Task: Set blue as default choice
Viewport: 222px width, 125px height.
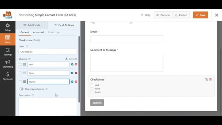Action: (x=20, y=73)
